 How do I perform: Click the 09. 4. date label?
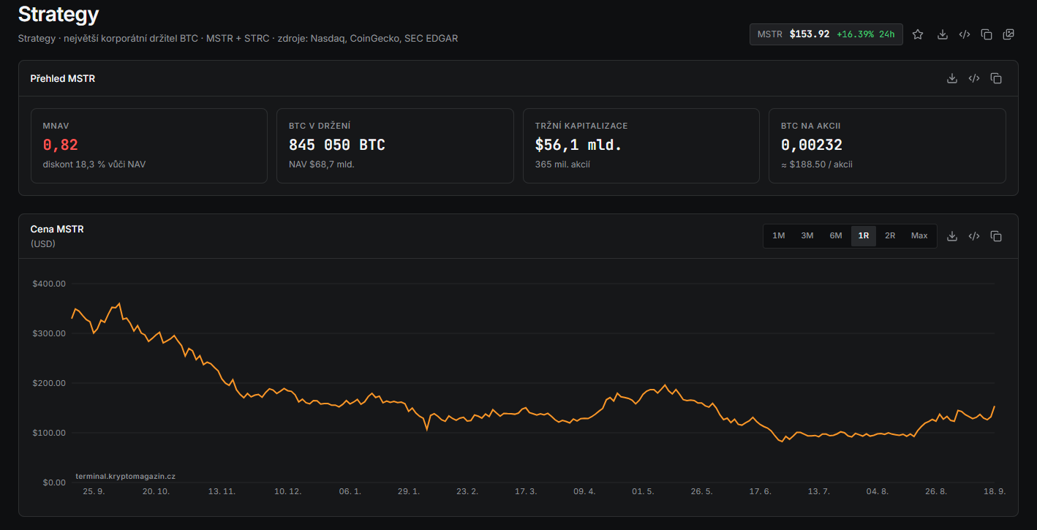point(584,491)
